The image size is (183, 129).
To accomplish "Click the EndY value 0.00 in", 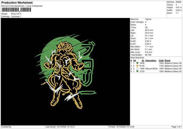I will click(x=148, y=44).
